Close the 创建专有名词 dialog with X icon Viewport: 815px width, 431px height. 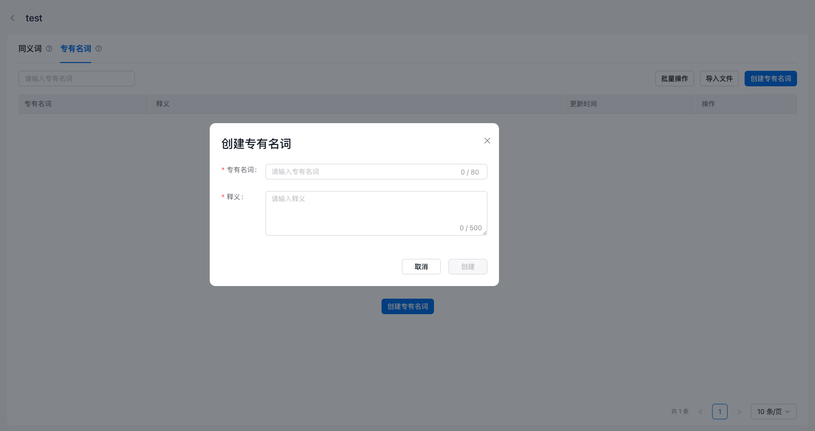[x=487, y=141]
